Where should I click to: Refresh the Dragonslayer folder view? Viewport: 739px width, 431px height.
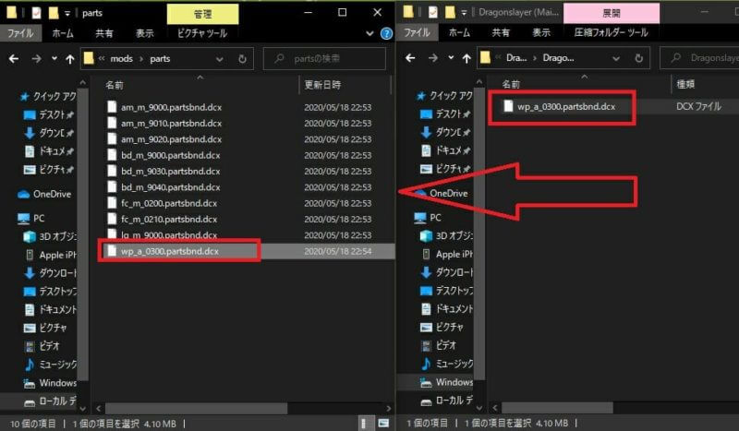[x=638, y=58]
